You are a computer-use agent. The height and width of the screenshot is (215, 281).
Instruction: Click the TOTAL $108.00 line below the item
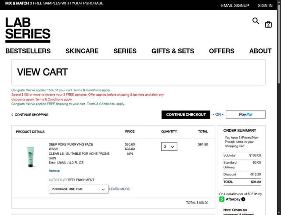pos(197,203)
